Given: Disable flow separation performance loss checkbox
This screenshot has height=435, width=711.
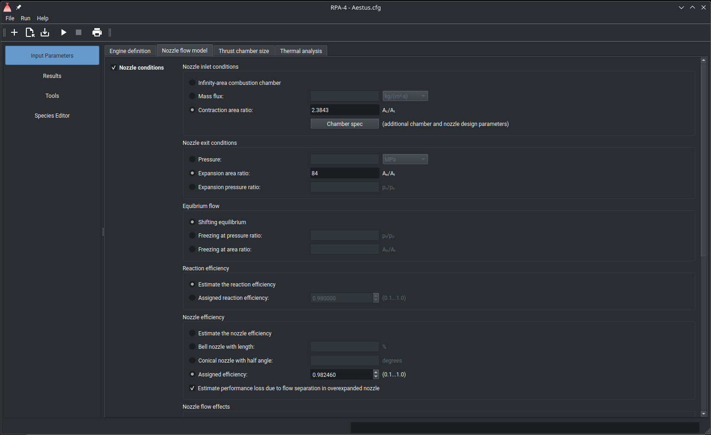Looking at the screenshot, I should 192,388.
